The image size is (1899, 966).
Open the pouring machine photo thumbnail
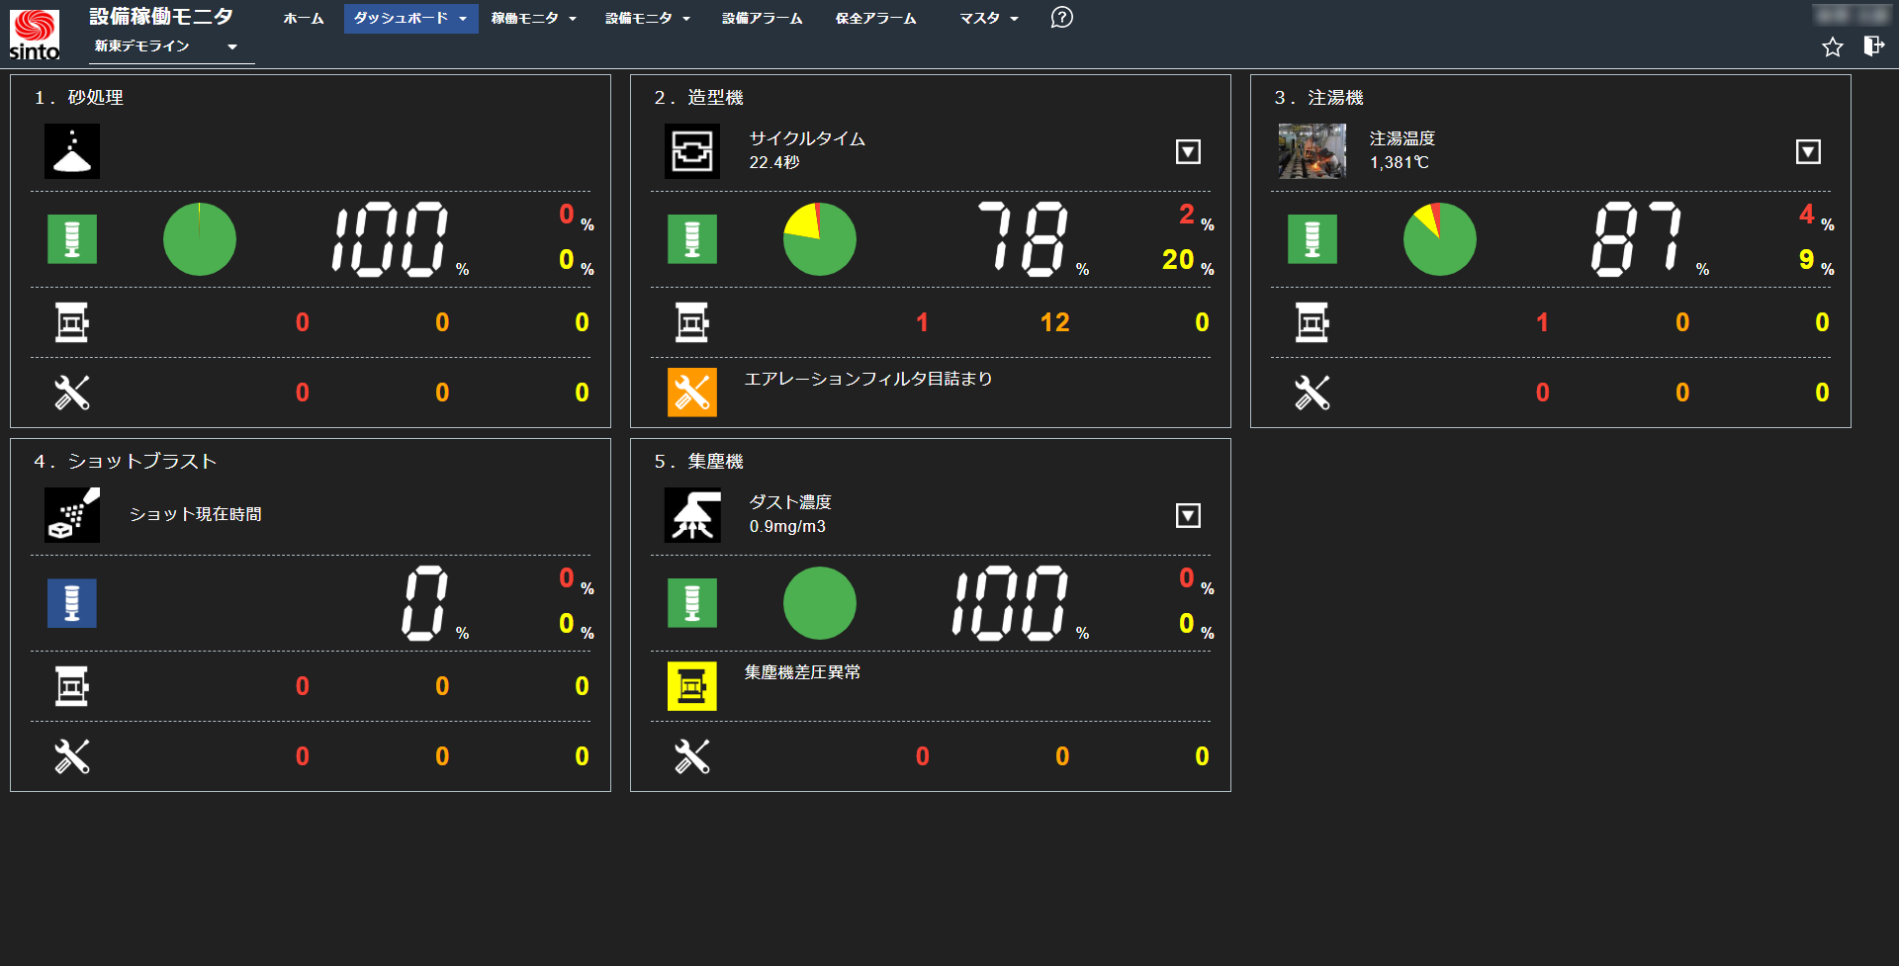click(1312, 151)
